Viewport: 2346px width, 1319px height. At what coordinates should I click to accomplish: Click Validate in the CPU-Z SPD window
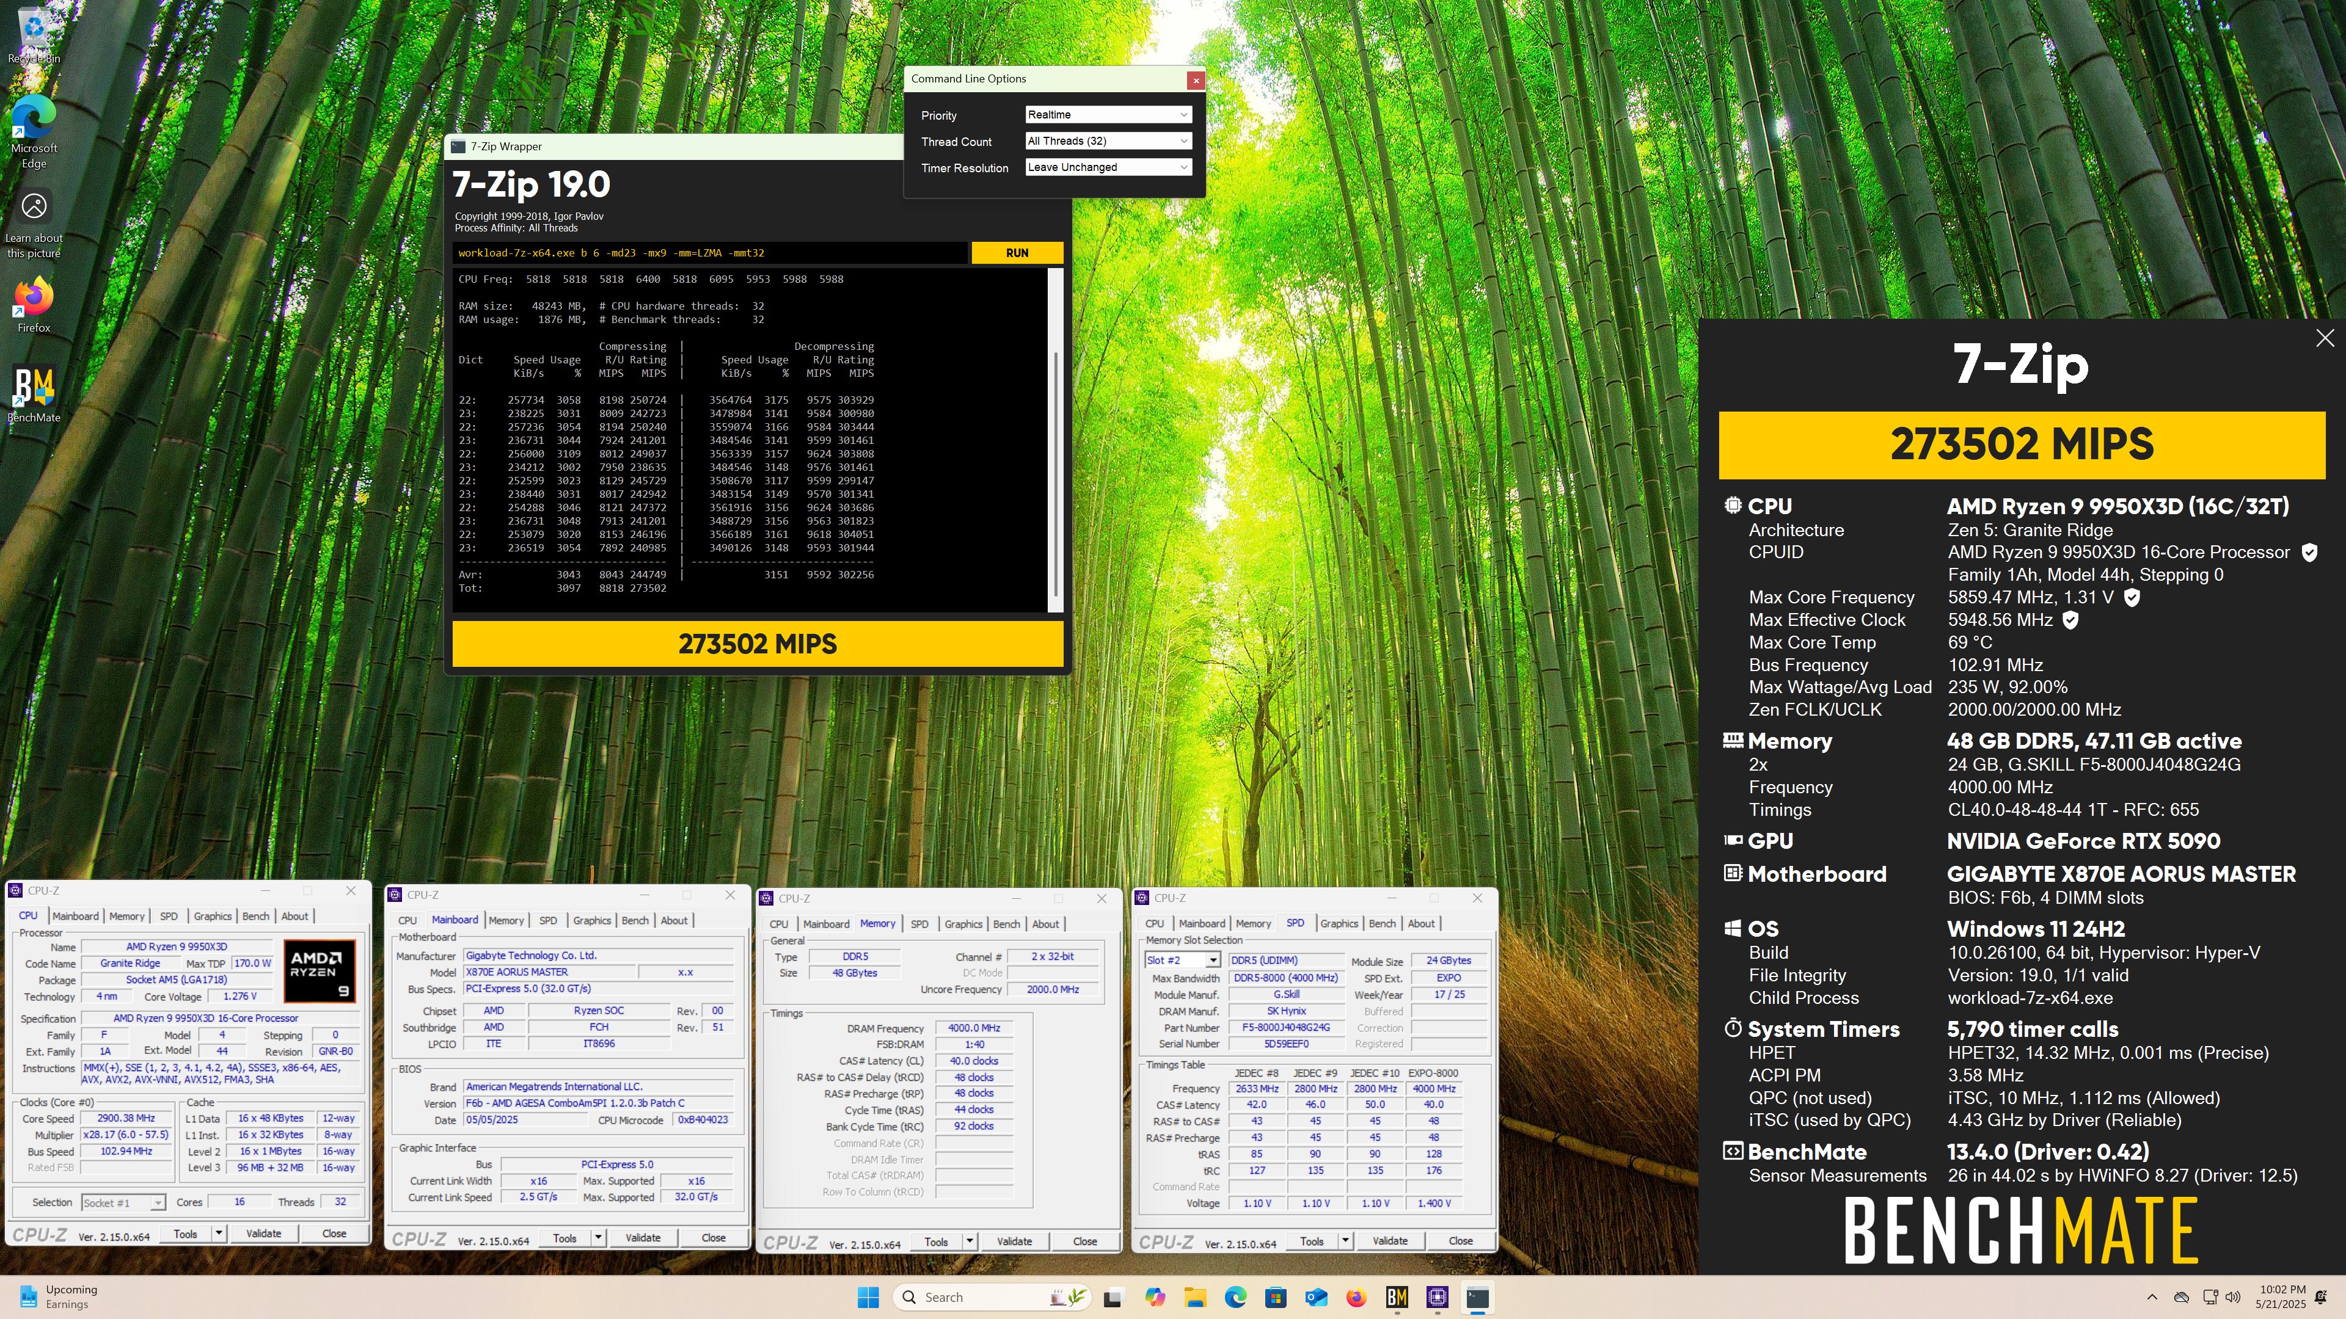(x=1390, y=1241)
